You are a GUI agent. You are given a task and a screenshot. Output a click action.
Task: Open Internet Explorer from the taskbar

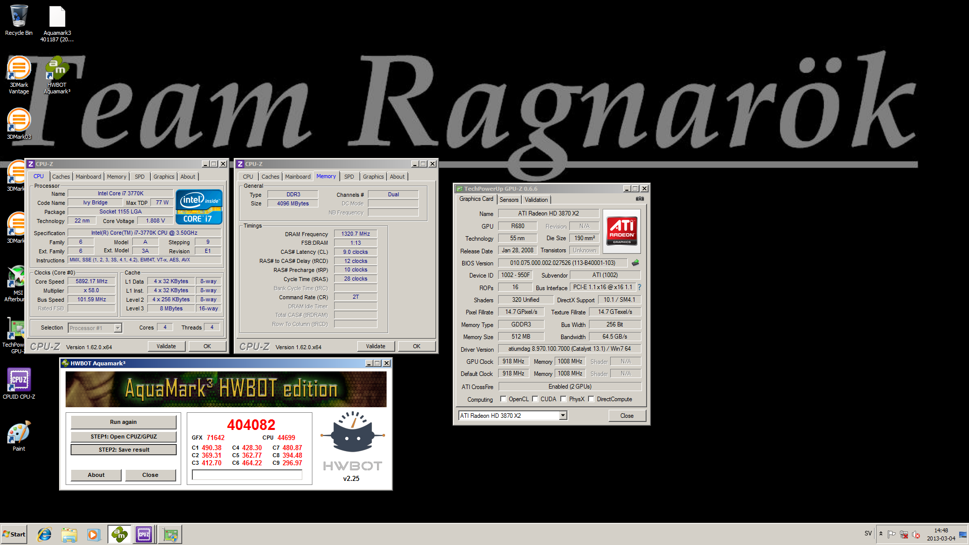[45, 534]
